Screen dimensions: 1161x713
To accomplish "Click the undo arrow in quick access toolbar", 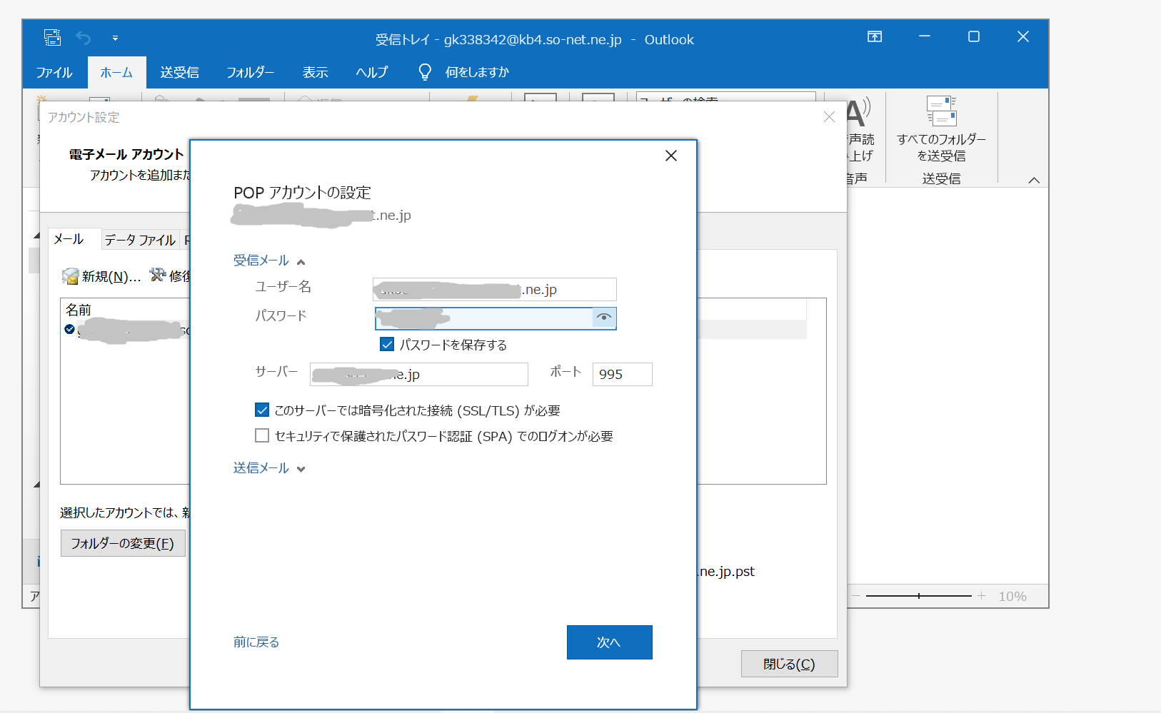I will point(84,38).
